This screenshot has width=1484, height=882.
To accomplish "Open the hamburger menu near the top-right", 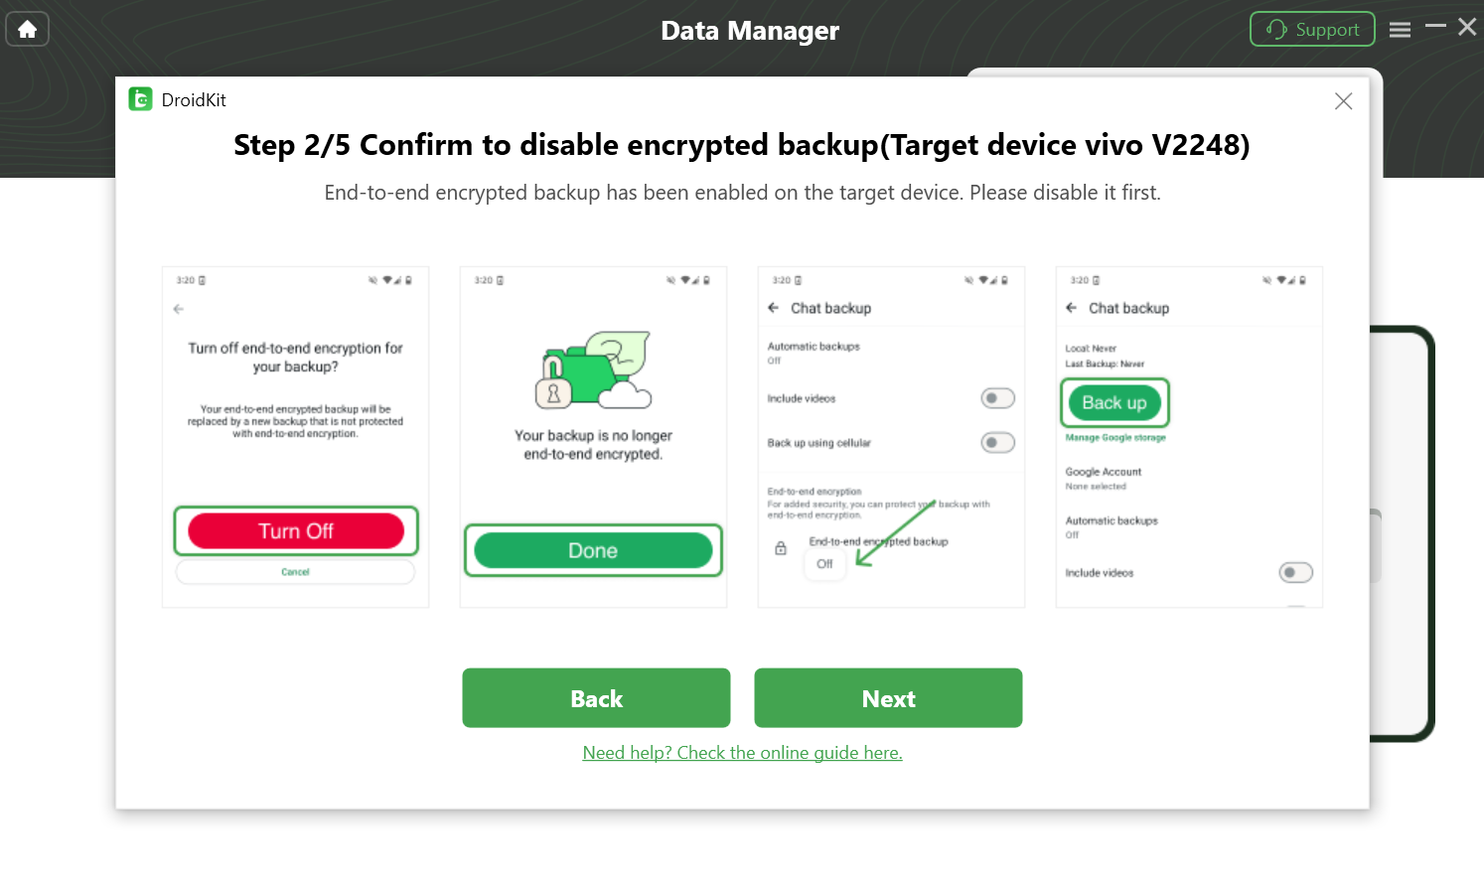I will pyautogui.click(x=1400, y=28).
